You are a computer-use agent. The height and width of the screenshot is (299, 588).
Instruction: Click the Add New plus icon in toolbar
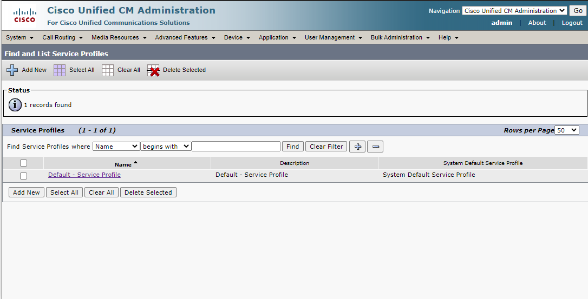point(12,70)
